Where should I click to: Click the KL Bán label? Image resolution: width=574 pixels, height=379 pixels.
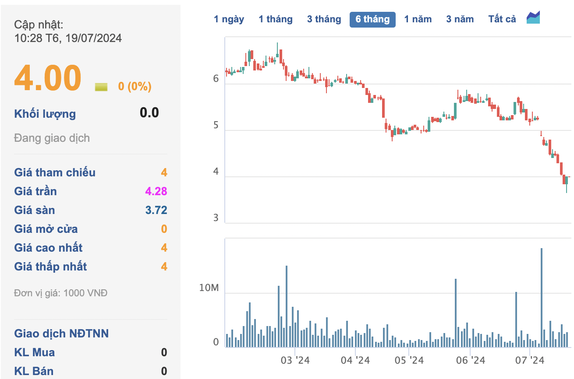coord(34,371)
